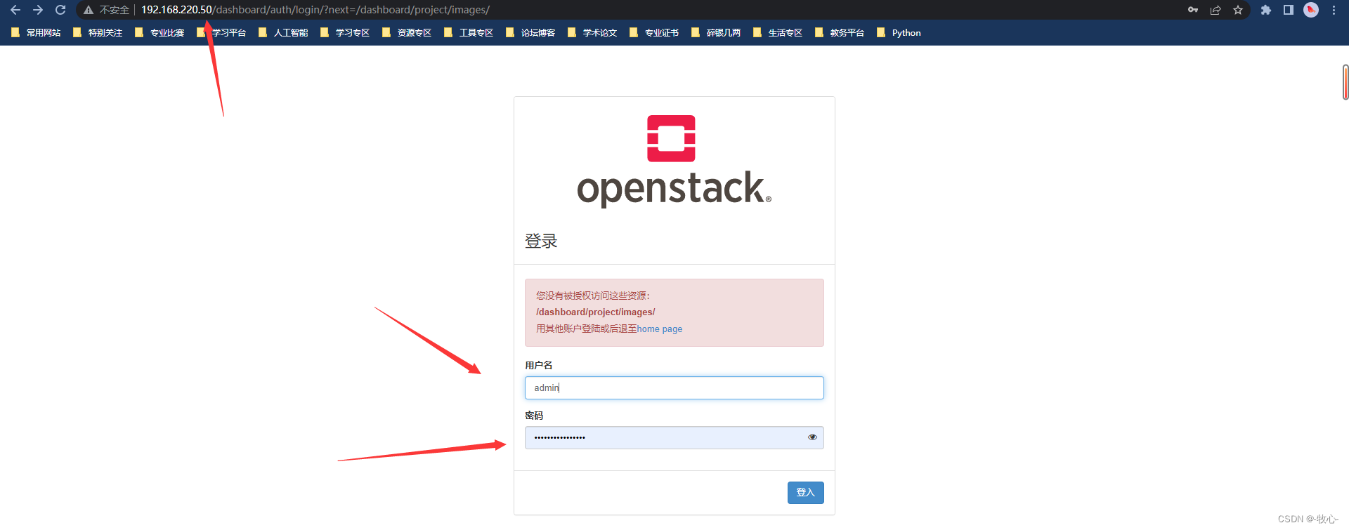Open the 学习专区 bookmark folder
This screenshot has width=1349, height=530.
345,33
